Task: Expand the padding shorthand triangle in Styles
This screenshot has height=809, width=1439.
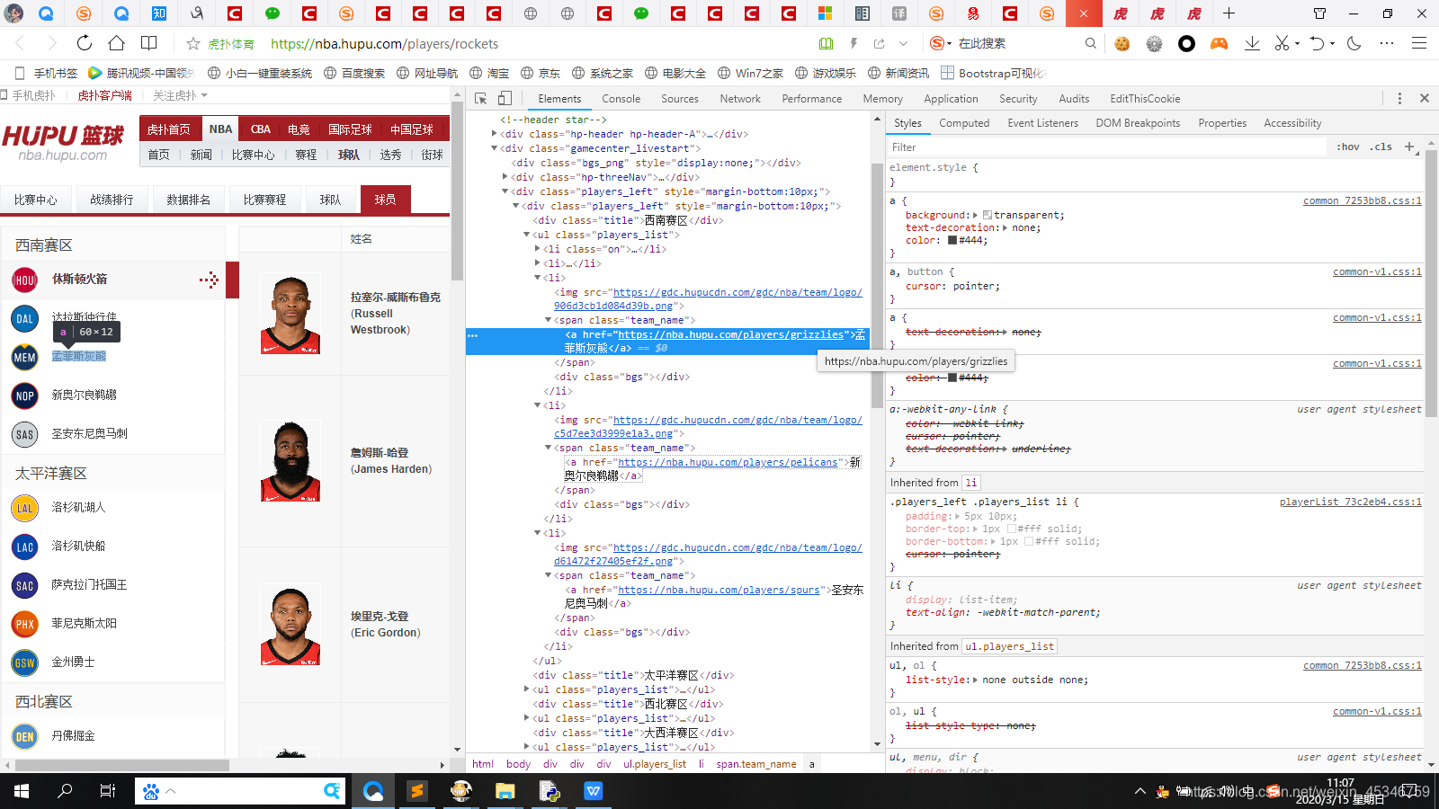Action: click(959, 516)
